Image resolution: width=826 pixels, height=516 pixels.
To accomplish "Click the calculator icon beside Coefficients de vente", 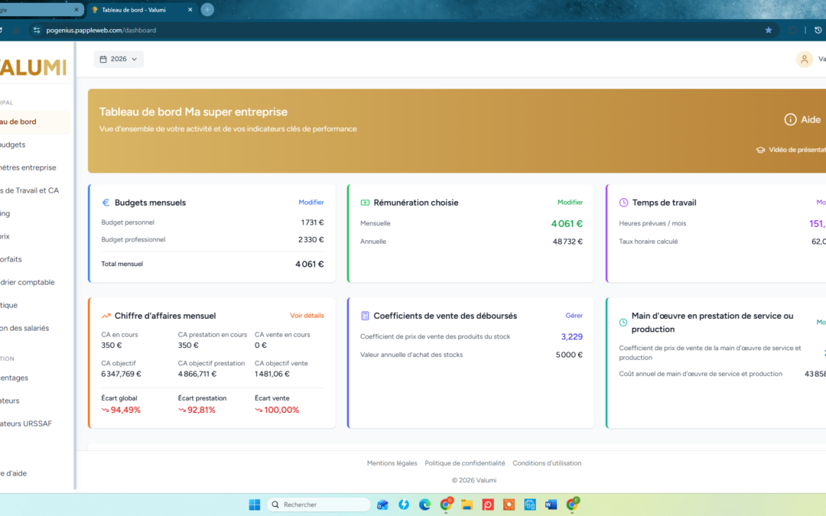I will pyautogui.click(x=365, y=316).
